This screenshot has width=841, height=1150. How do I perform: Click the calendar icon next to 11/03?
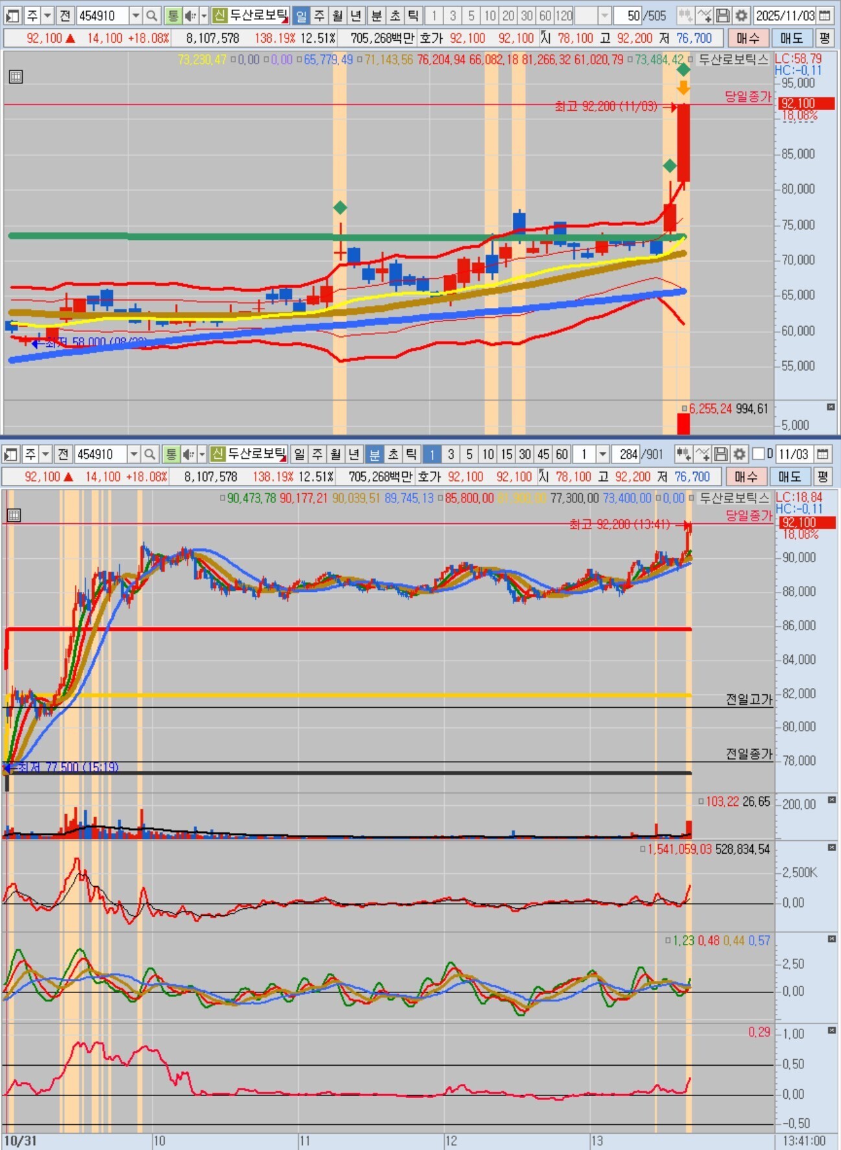pos(823,454)
